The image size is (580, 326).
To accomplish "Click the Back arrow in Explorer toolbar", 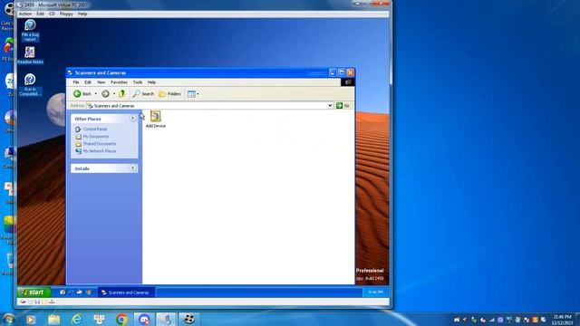I will point(82,94).
